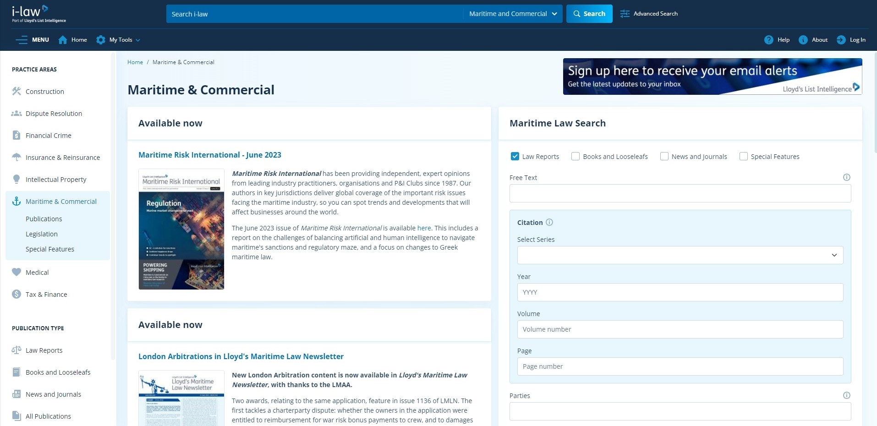Click the Medical heart icon
The width and height of the screenshot is (877, 426).
coord(16,272)
